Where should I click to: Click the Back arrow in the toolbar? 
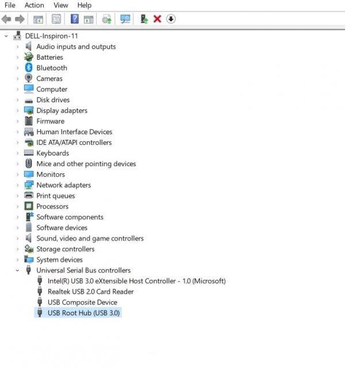[6, 19]
